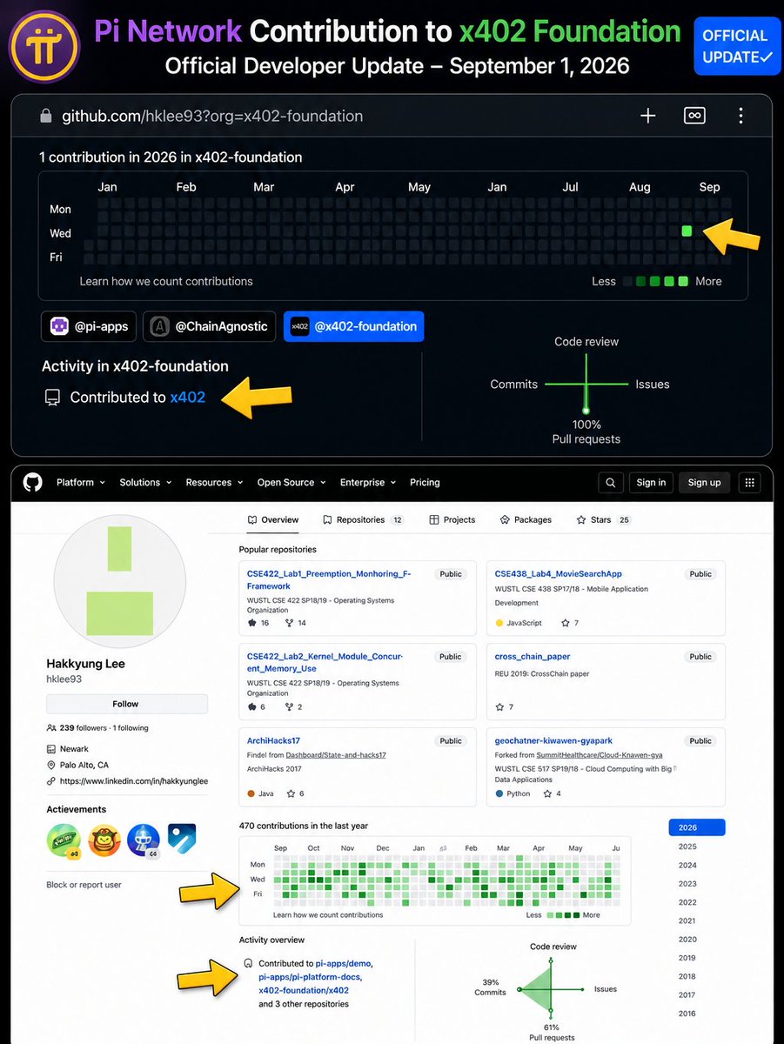Open the ArchiHacks17 repository
This screenshot has width=784, height=1044.
click(273, 741)
